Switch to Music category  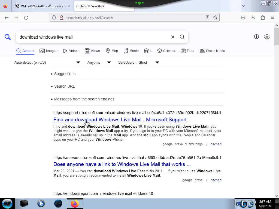click(x=131, y=51)
